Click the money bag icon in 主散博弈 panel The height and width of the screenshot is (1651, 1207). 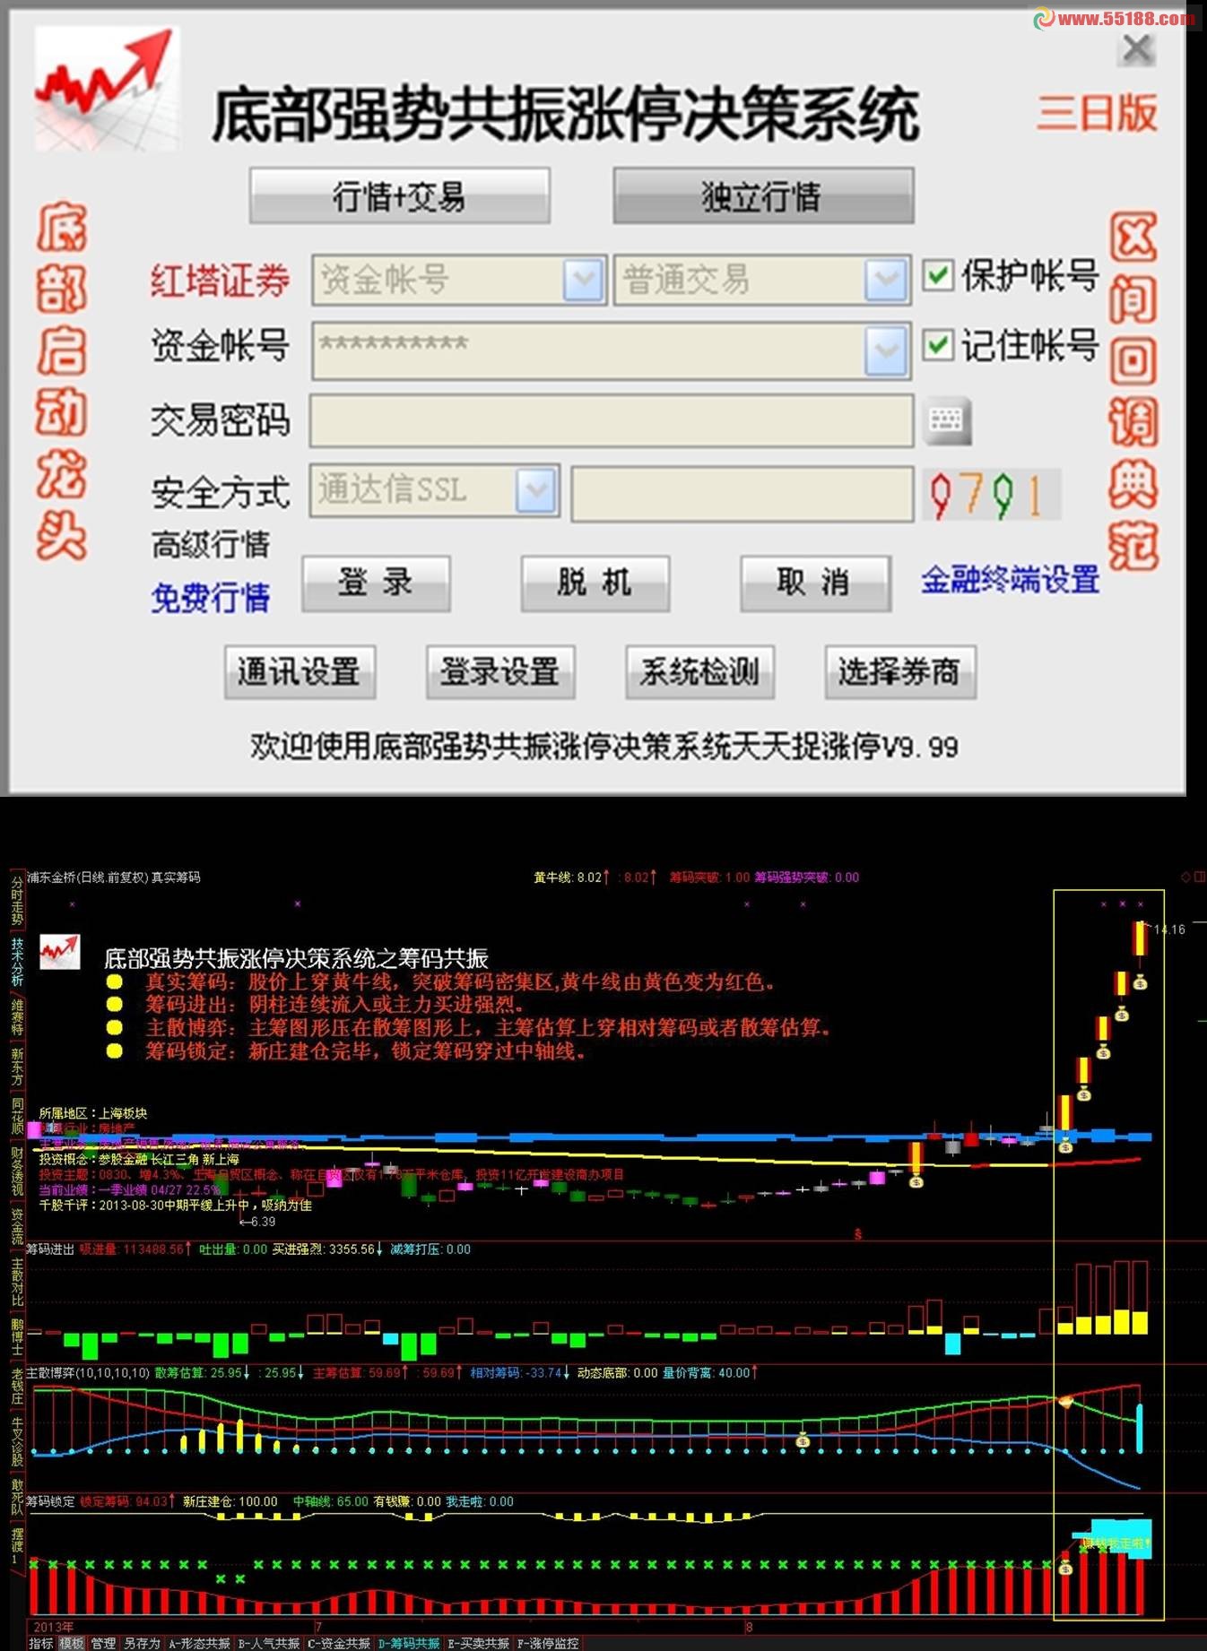(x=803, y=1441)
